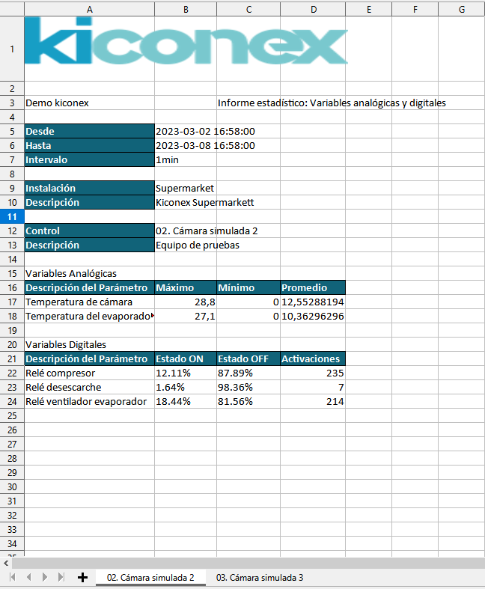The height and width of the screenshot is (589, 485).
Task: Click the next sheet navigation arrow
Action: (x=45, y=578)
